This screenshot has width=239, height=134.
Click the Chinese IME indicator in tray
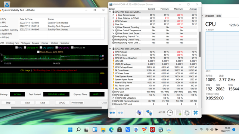click(x=201, y=130)
